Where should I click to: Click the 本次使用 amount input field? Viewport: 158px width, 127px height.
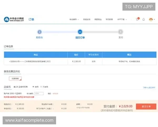(39, 93)
